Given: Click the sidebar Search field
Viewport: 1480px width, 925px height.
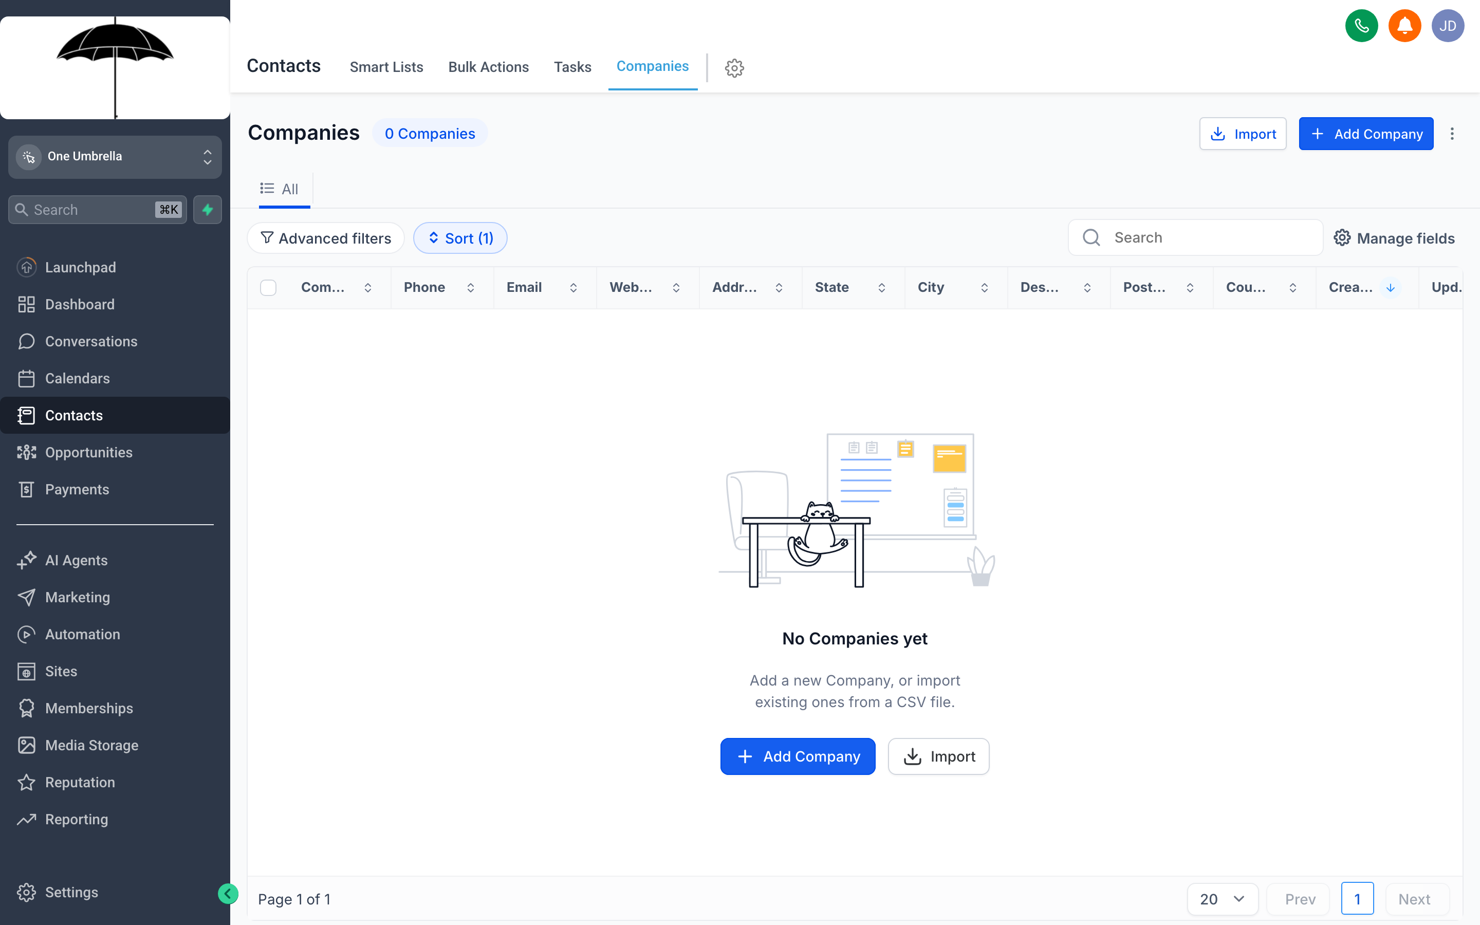Looking at the screenshot, I should 98,210.
